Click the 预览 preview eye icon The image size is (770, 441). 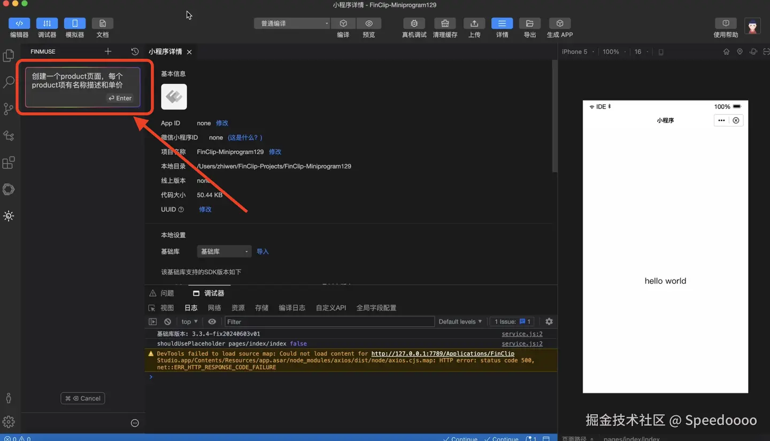pyautogui.click(x=369, y=24)
